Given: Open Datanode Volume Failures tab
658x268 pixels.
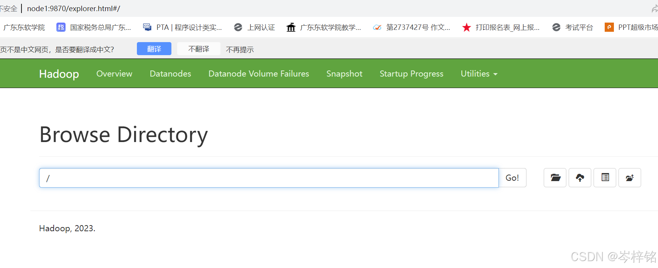Looking at the screenshot, I should coord(259,74).
